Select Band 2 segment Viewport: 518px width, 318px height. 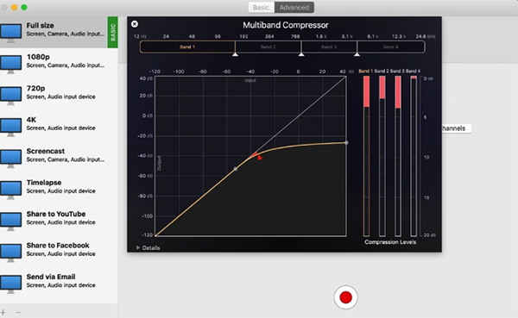tap(268, 47)
